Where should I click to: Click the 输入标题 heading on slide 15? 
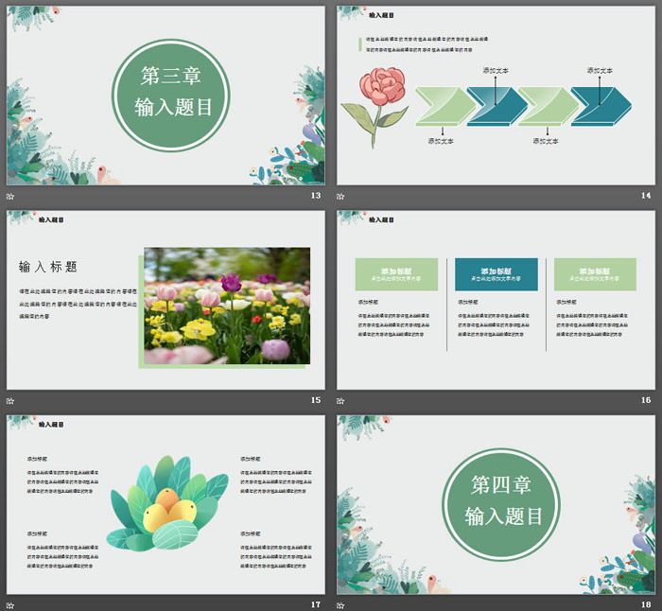[48, 267]
